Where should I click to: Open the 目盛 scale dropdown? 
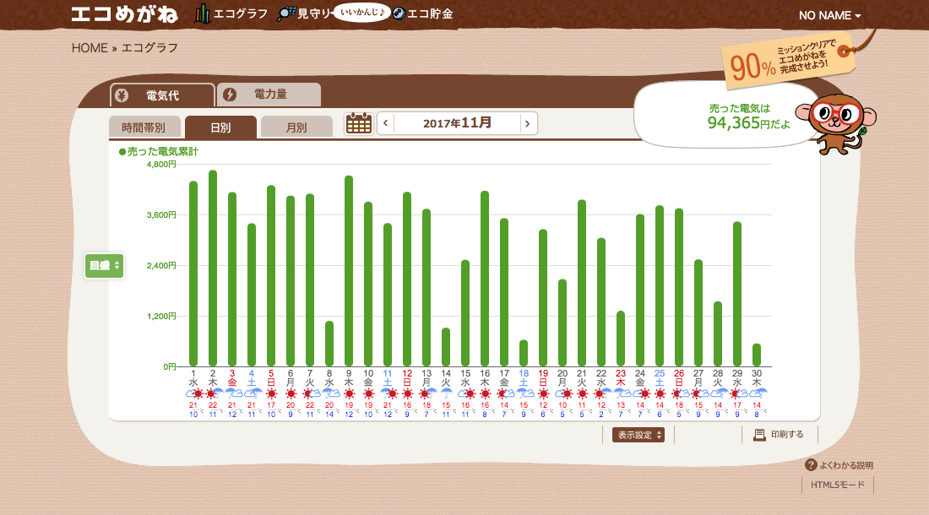[104, 266]
